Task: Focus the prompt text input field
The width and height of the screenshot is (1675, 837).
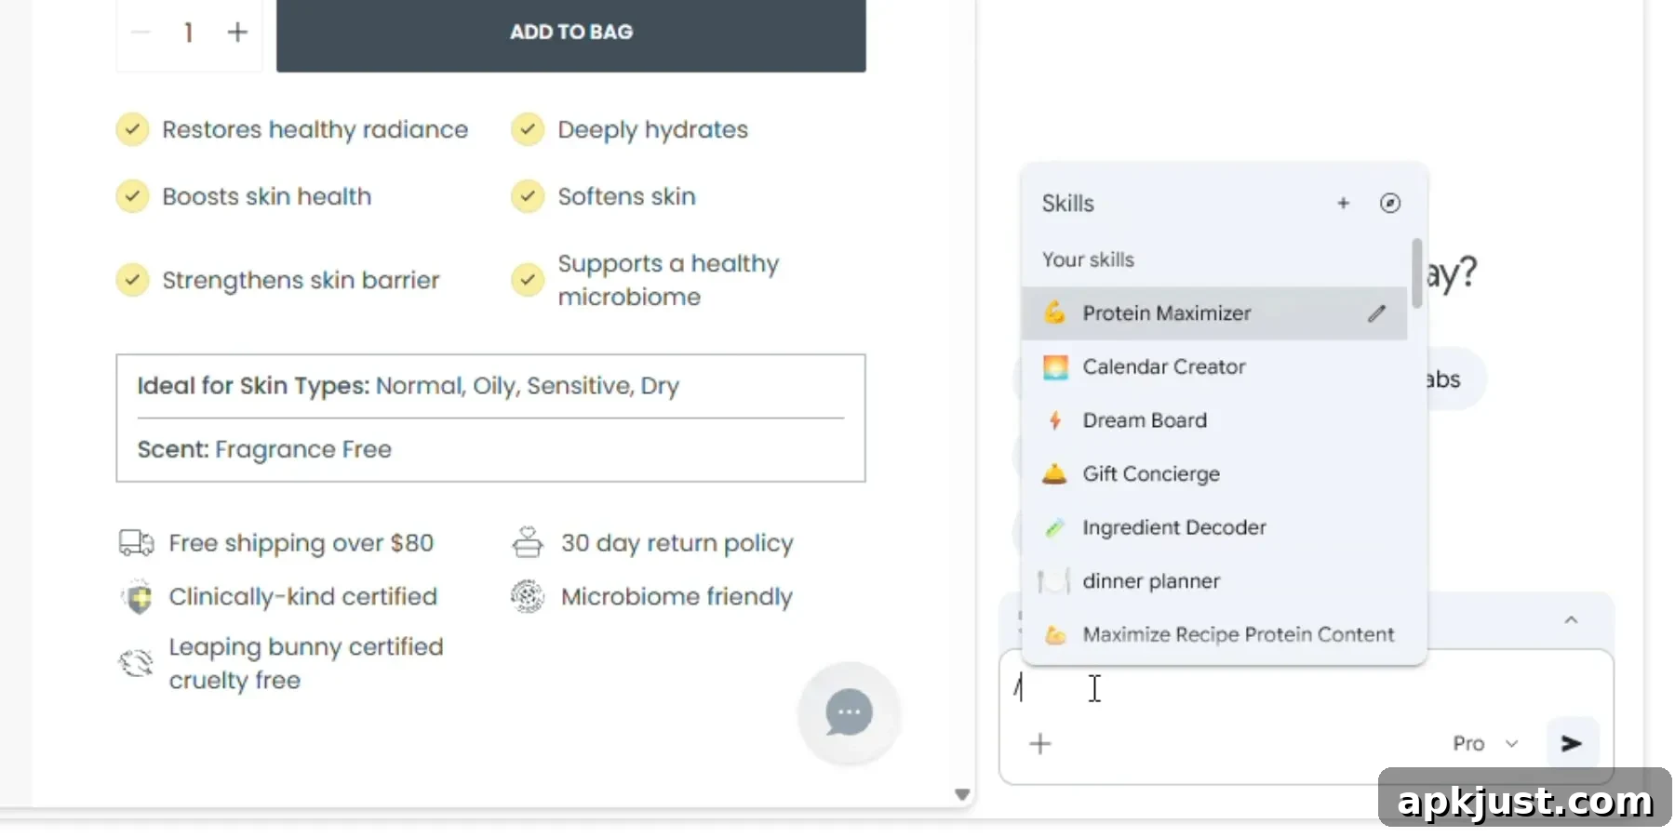Action: click(x=1306, y=688)
